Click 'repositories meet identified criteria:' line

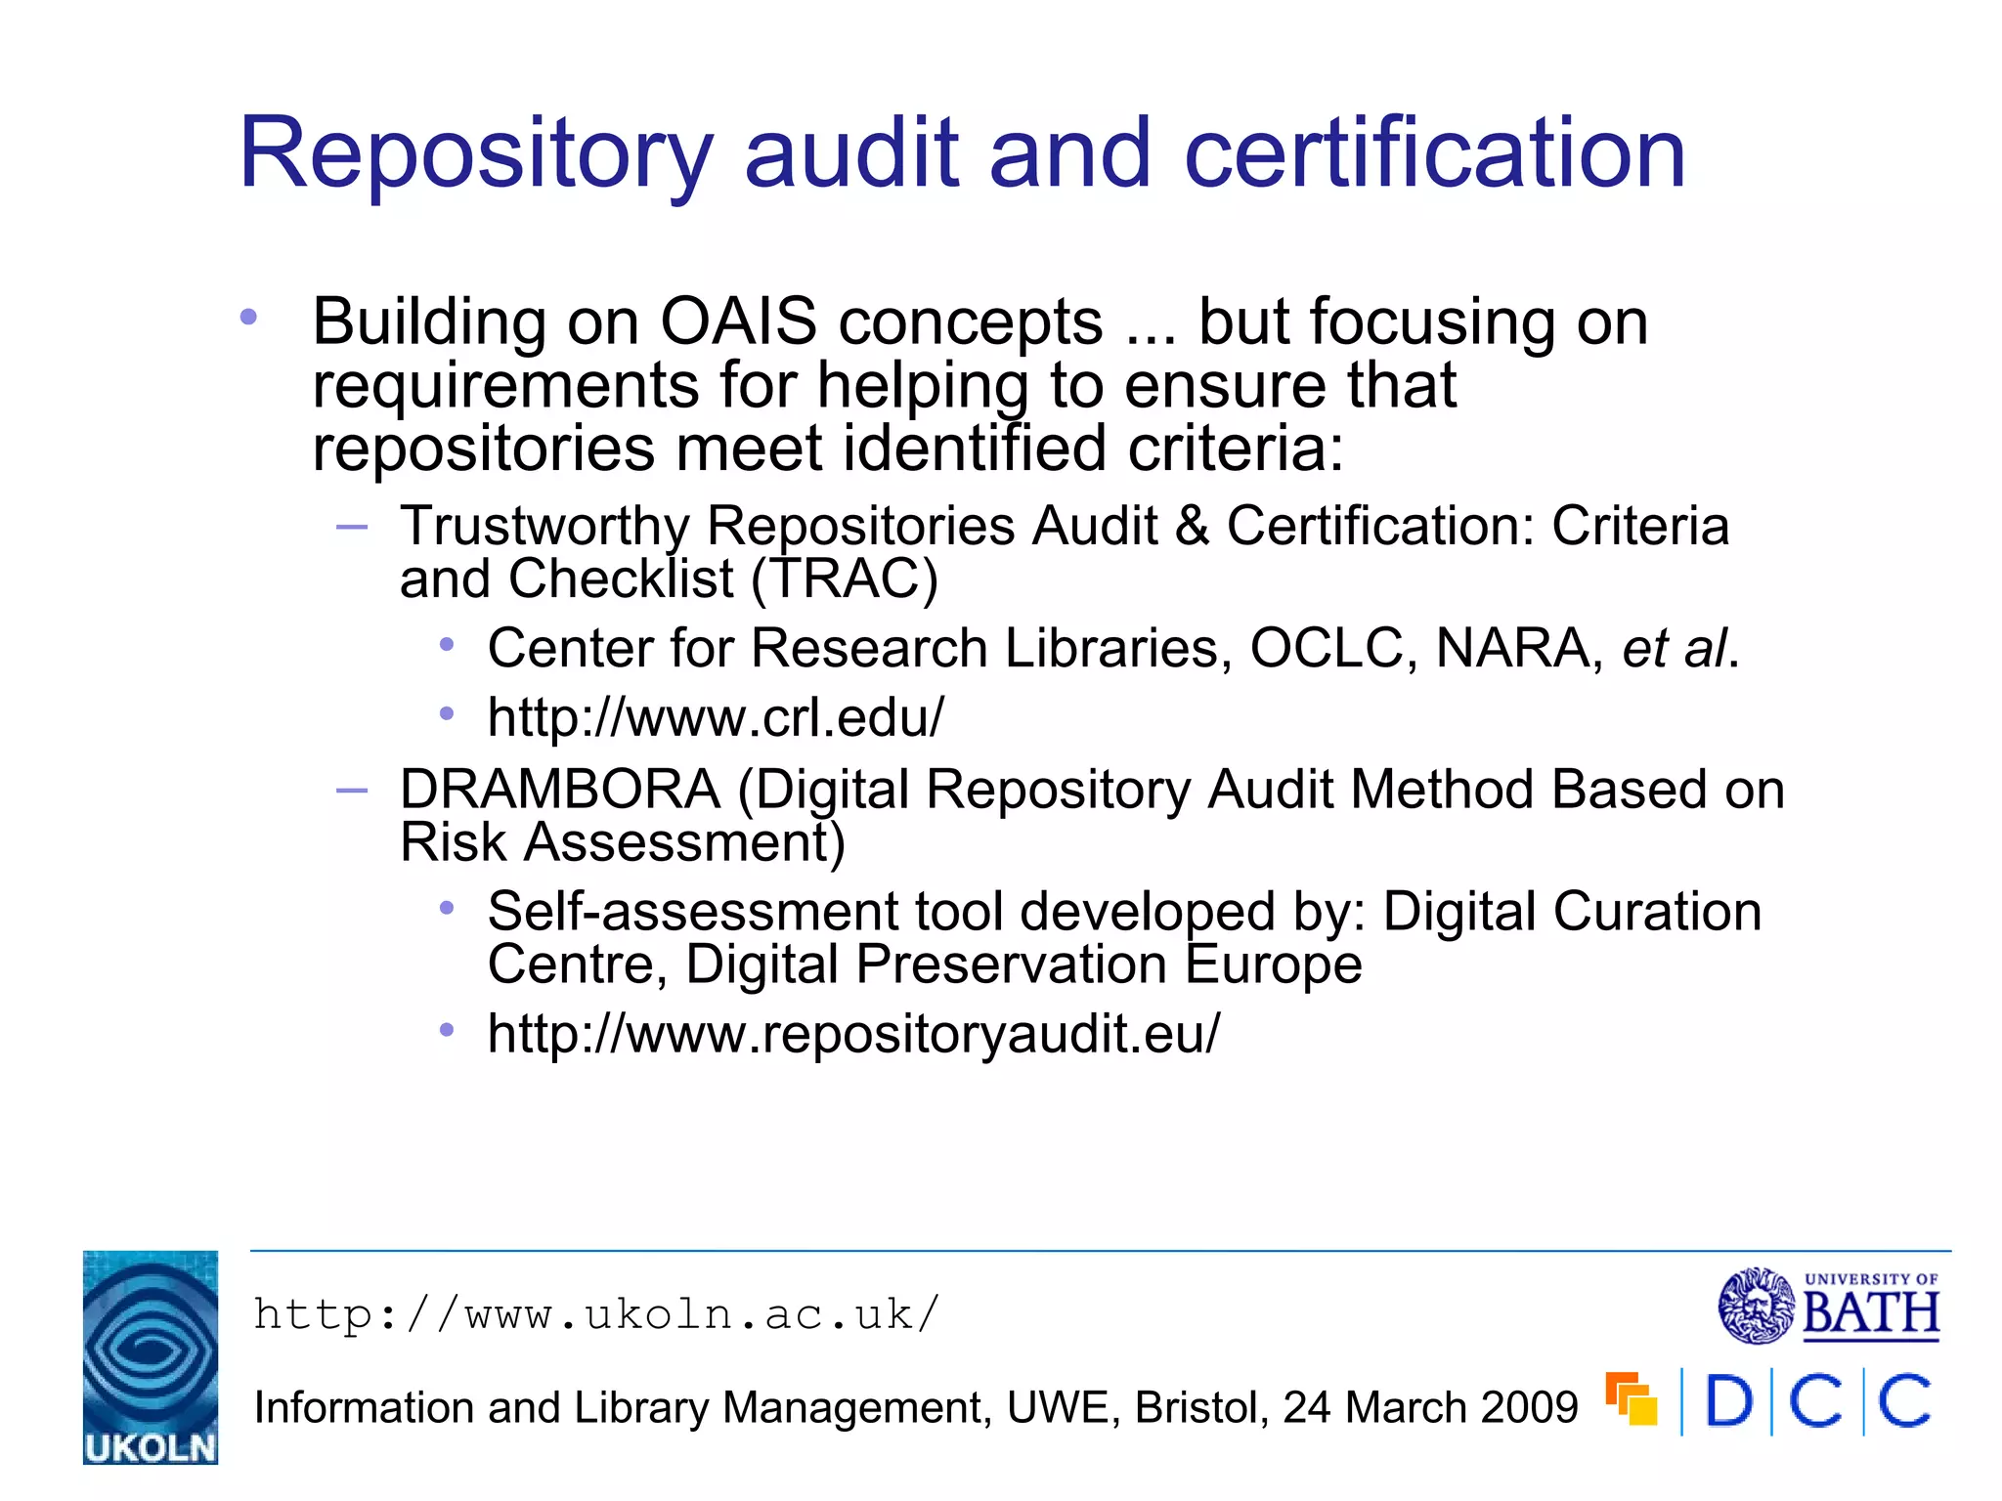[828, 449]
